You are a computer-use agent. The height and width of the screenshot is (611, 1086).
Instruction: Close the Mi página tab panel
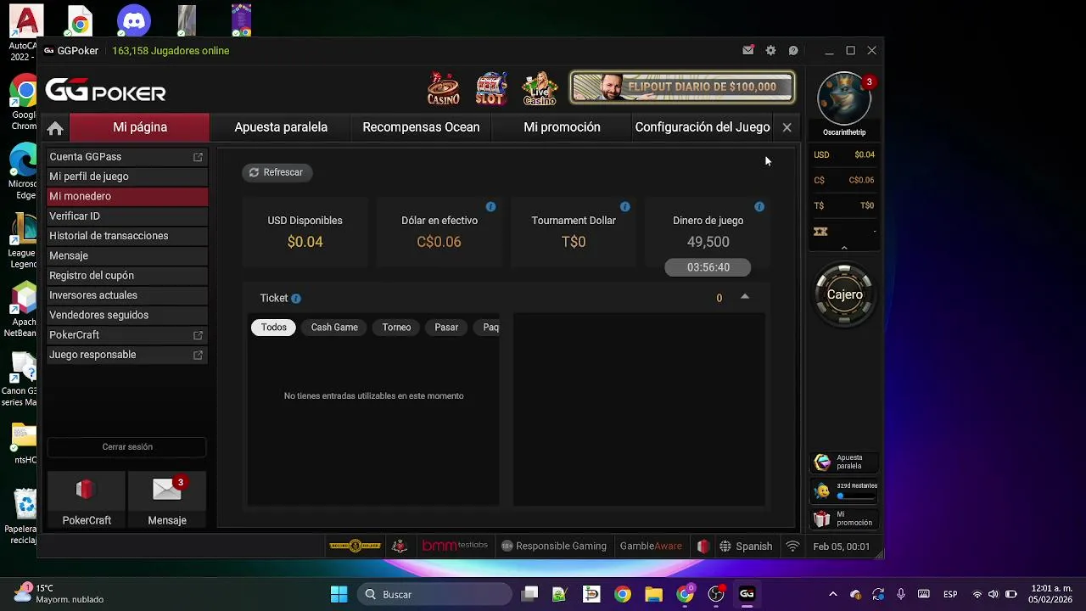(x=787, y=128)
